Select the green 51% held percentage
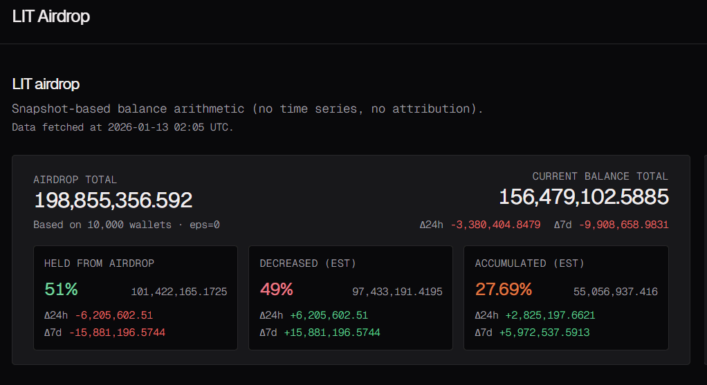This screenshot has width=707, height=385. 61,289
